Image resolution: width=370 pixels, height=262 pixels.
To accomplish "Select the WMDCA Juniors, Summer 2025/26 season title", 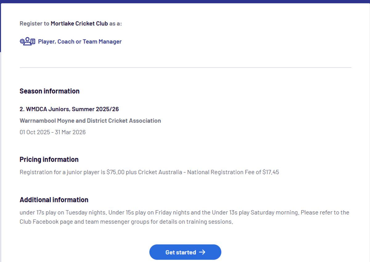I will (x=69, y=109).
